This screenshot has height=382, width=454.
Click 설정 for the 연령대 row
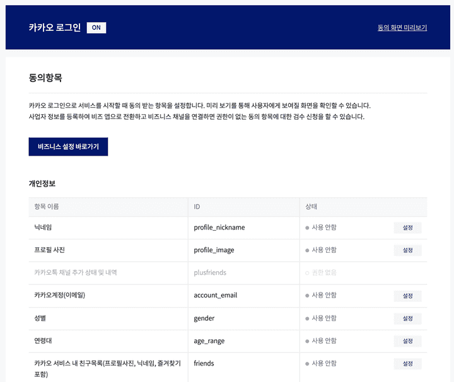pyautogui.click(x=407, y=341)
